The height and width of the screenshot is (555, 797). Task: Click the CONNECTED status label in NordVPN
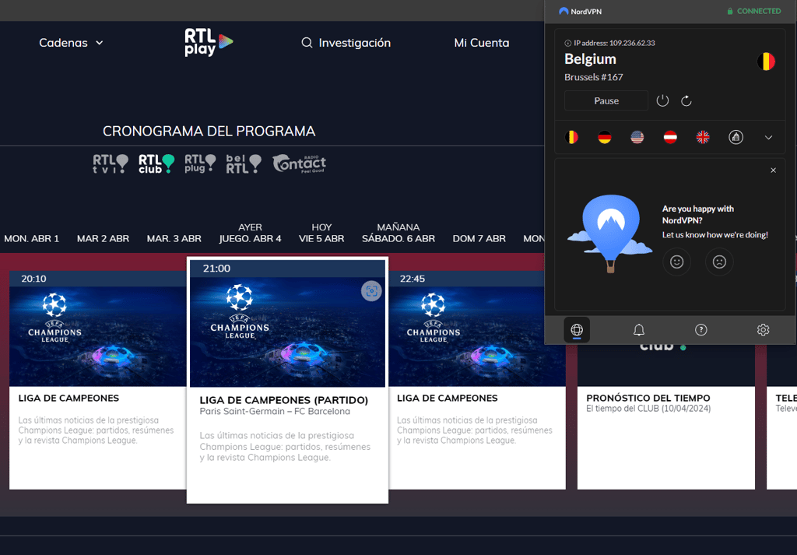point(754,11)
